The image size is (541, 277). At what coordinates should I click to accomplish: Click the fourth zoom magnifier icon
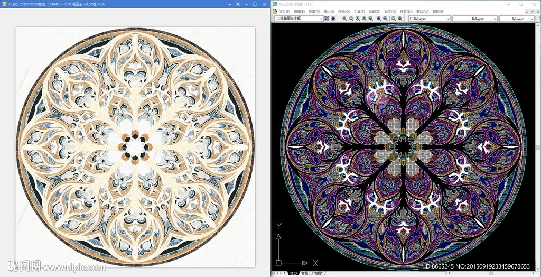pyautogui.click(x=364, y=19)
